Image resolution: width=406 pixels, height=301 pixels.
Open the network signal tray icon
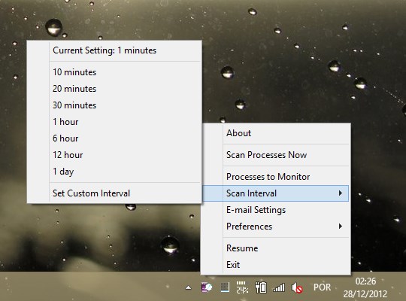click(x=279, y=287)
